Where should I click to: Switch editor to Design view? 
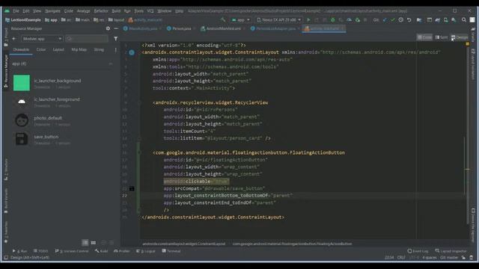[459, 37]
